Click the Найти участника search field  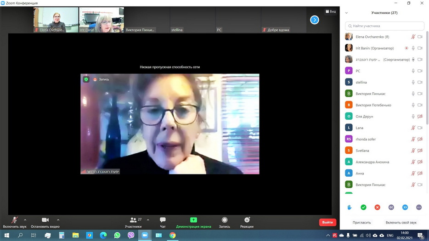pos(384,26)
